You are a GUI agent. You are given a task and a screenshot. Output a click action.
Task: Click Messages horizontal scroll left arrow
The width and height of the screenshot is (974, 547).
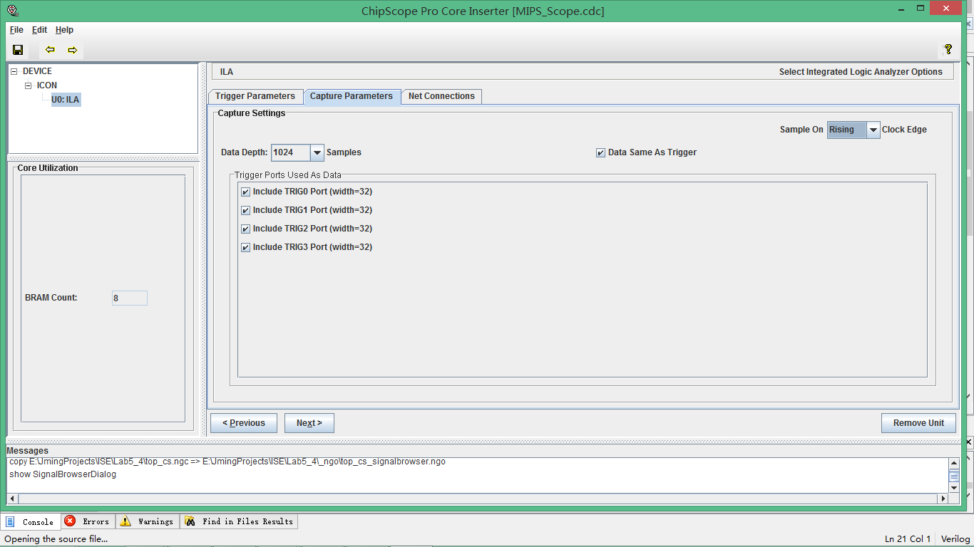click(11, 499)
